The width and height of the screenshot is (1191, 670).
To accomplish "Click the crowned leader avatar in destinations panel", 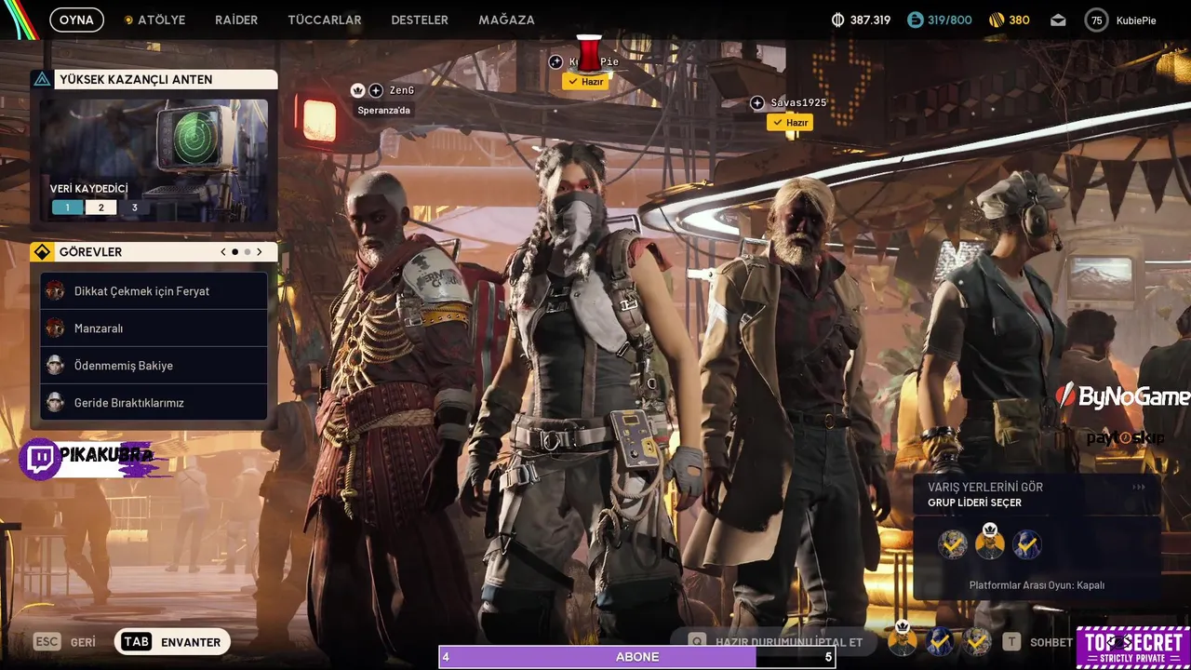I will 989,542.
